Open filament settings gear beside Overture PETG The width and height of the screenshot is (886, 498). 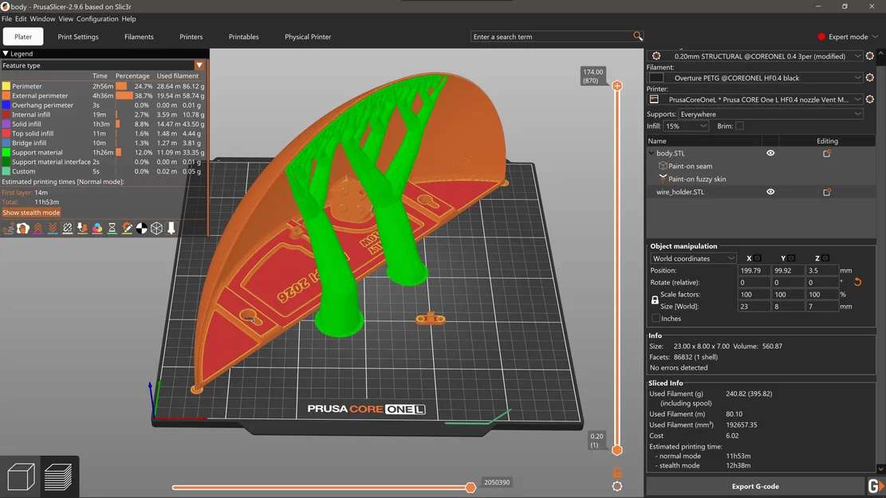[869, 77]
